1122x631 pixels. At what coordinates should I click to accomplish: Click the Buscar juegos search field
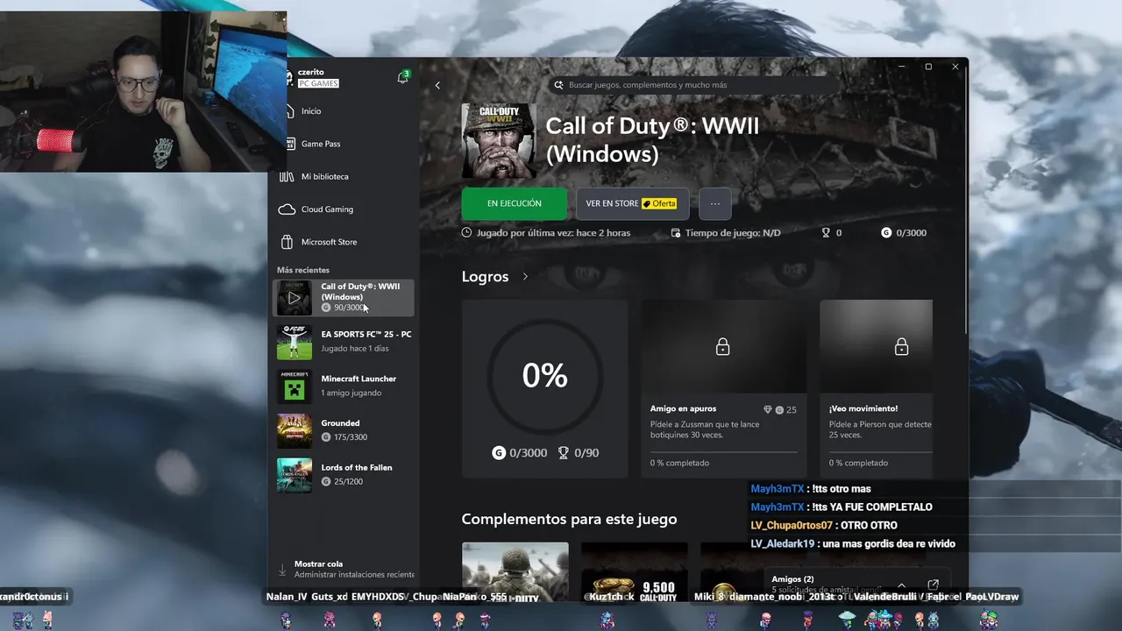click(692, 85)
